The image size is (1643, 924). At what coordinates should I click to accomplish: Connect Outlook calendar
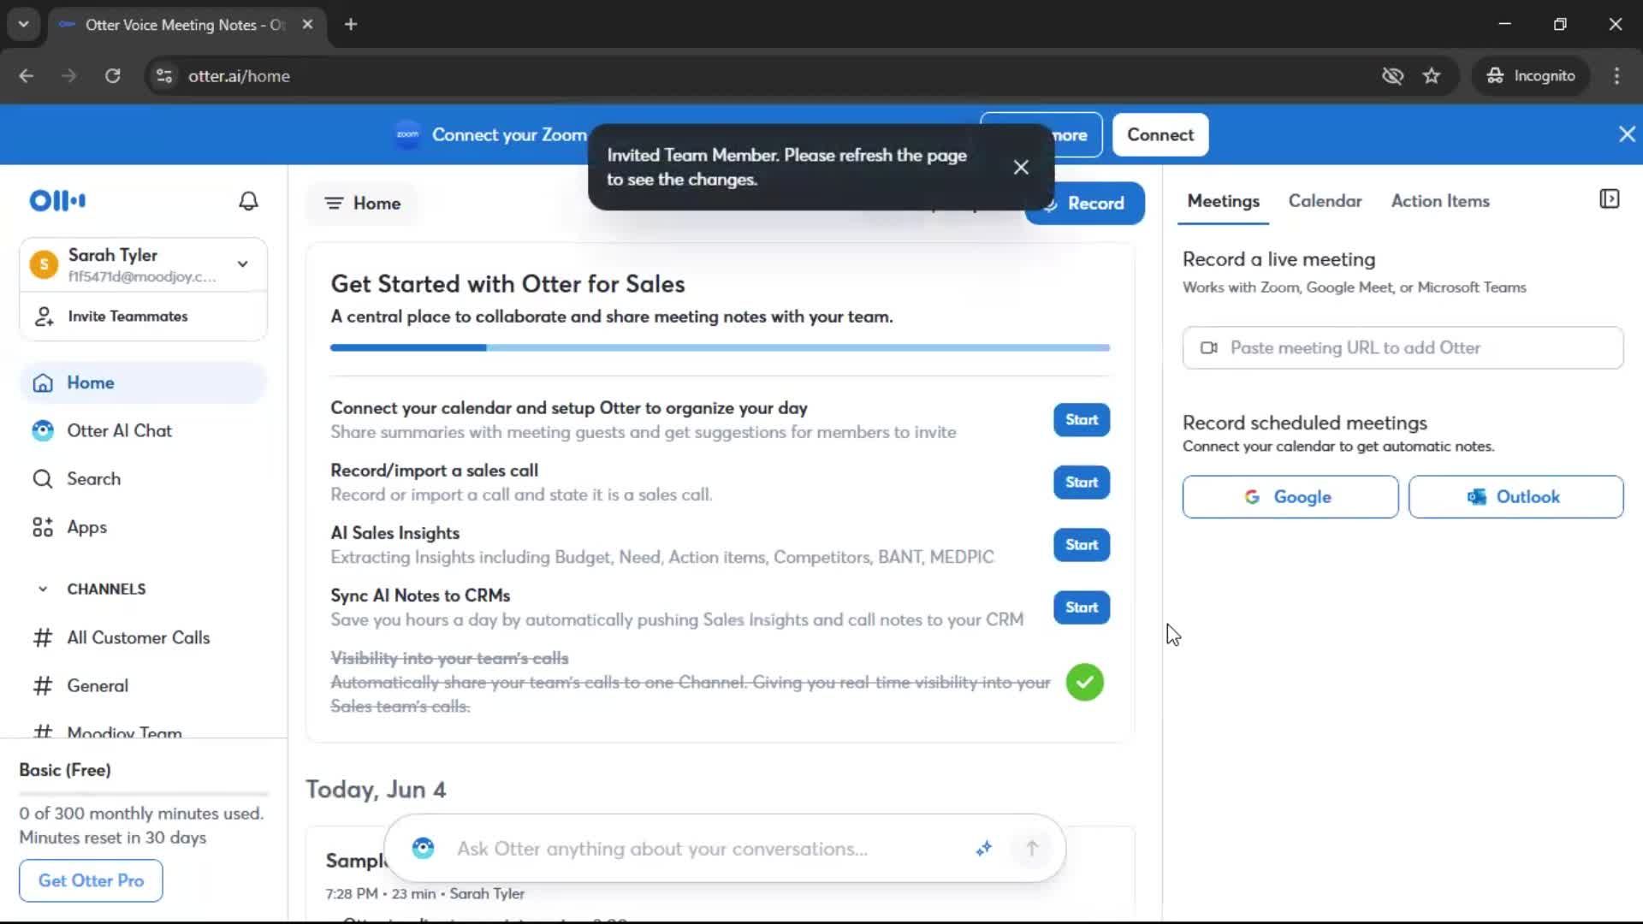click(x=1515, y=497)
